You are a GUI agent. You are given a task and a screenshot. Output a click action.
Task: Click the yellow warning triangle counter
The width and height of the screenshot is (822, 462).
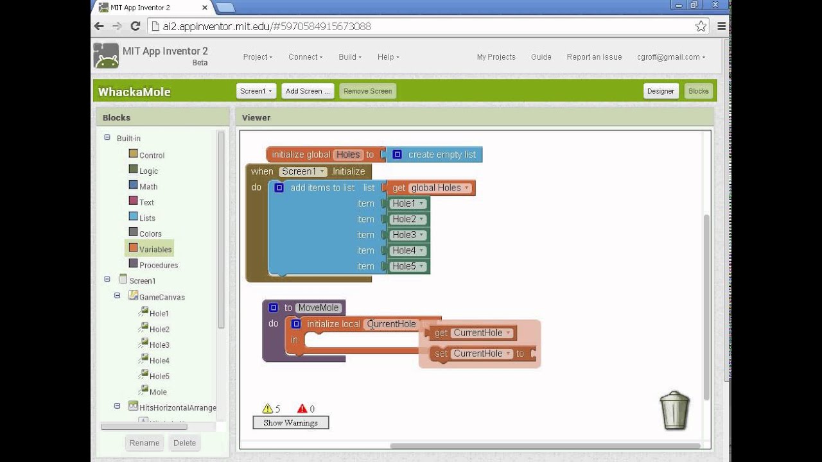pyautogui.click(x=268, y=409)
